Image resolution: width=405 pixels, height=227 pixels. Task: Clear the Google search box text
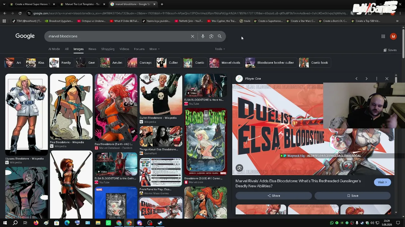(192, 36)
